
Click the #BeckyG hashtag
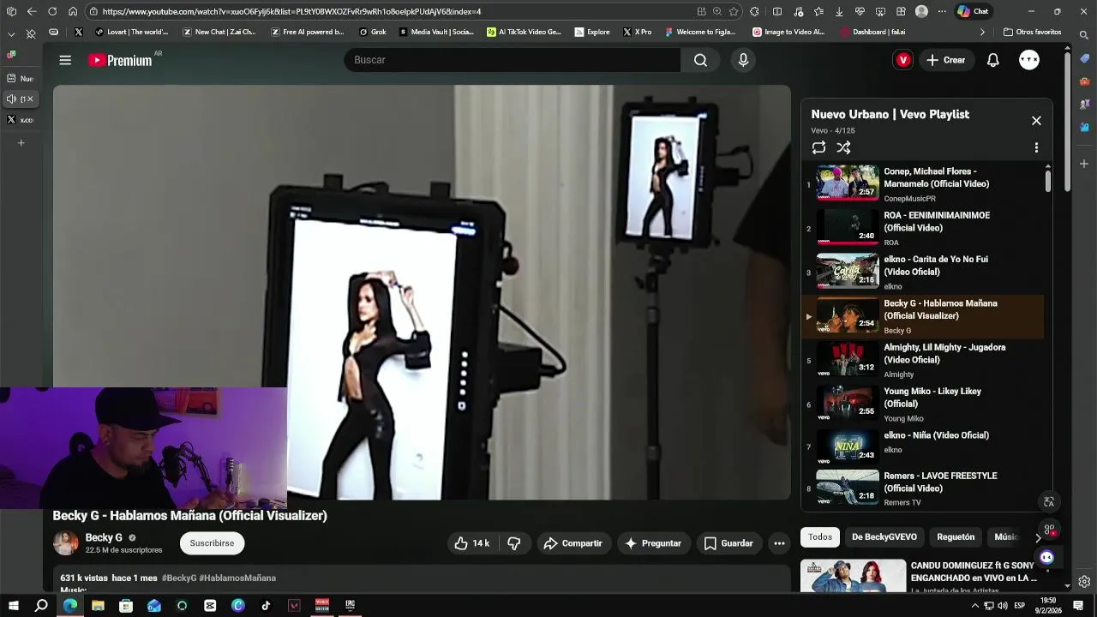(x=179, y=578)
